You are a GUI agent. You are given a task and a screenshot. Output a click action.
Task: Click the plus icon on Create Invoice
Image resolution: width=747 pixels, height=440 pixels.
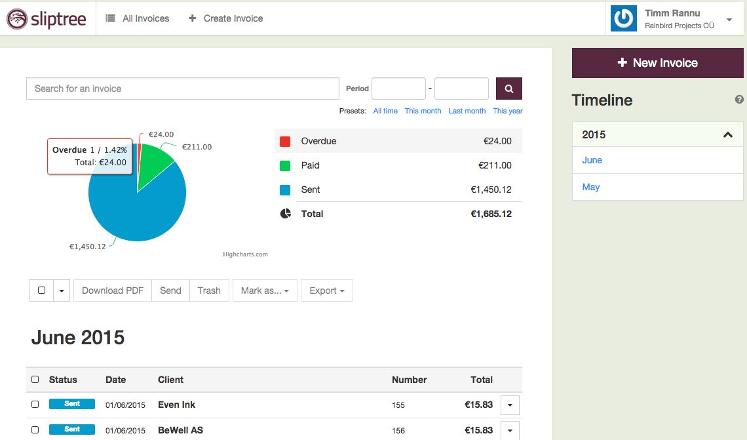tap(192, 18)
